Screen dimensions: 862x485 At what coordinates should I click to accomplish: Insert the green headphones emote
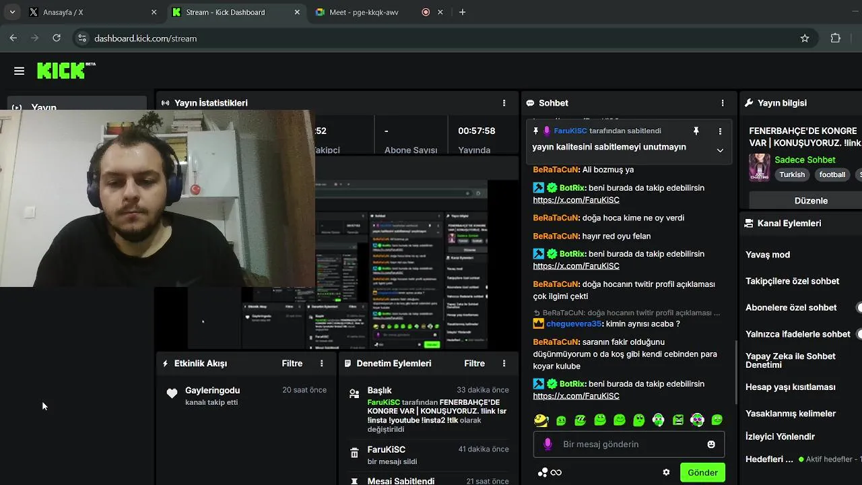coord(659,420)
